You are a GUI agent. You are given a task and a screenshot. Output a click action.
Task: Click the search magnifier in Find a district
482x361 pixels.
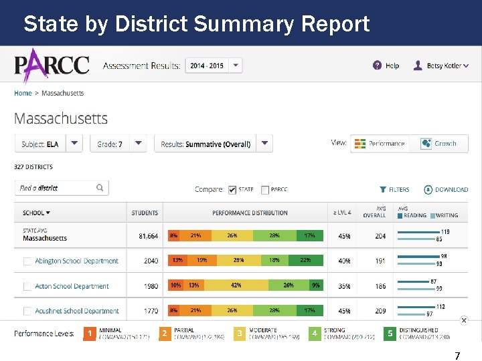tap(100, 188)
